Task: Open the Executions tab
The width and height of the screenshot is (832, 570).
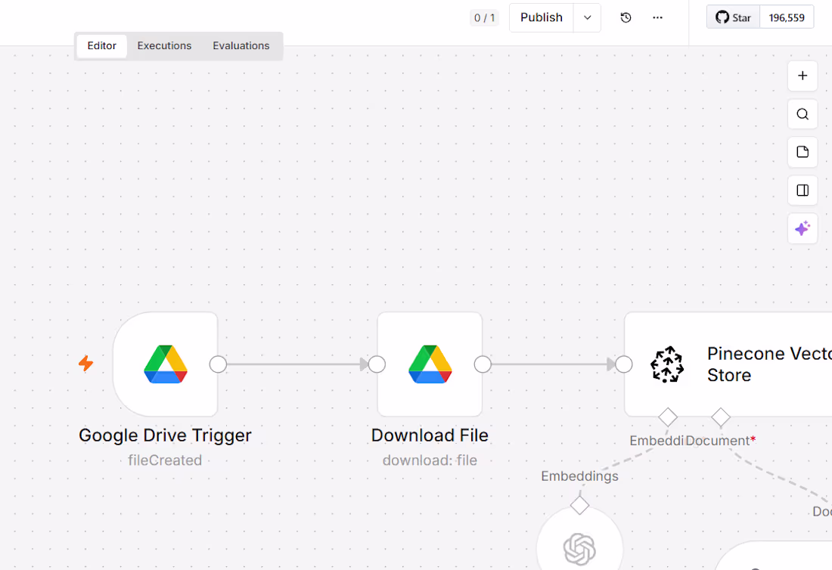Action: (164, 45)
